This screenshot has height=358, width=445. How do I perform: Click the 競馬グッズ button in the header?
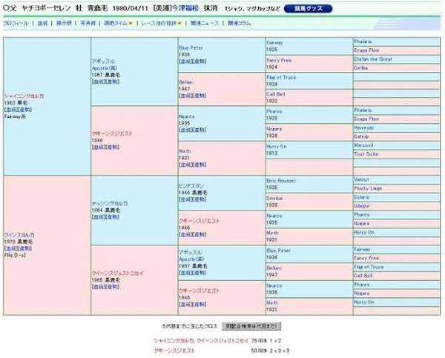[x=308, y=9]
